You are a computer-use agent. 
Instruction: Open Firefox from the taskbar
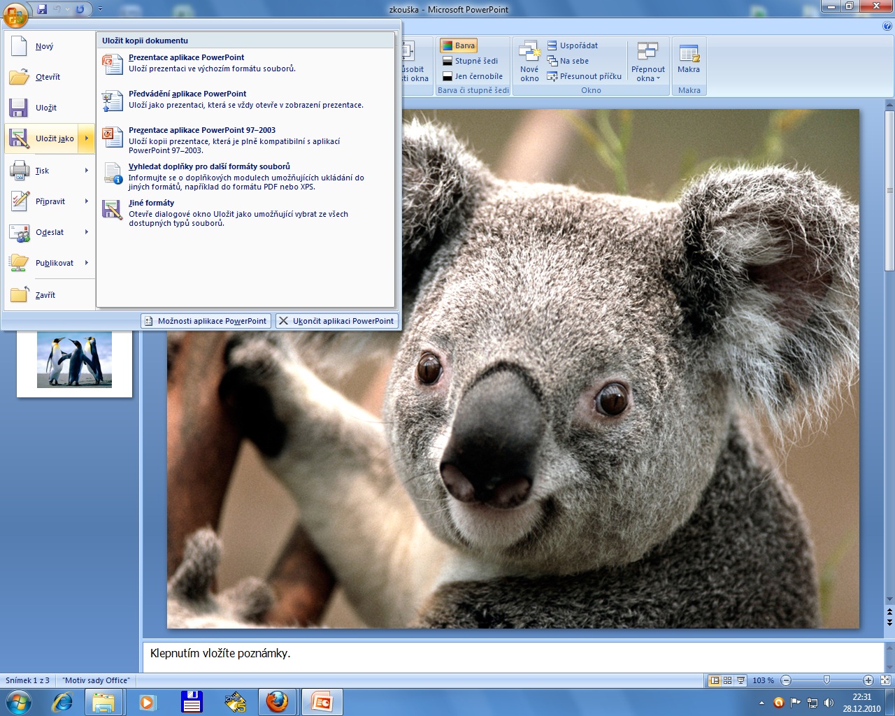coord(277,701)
